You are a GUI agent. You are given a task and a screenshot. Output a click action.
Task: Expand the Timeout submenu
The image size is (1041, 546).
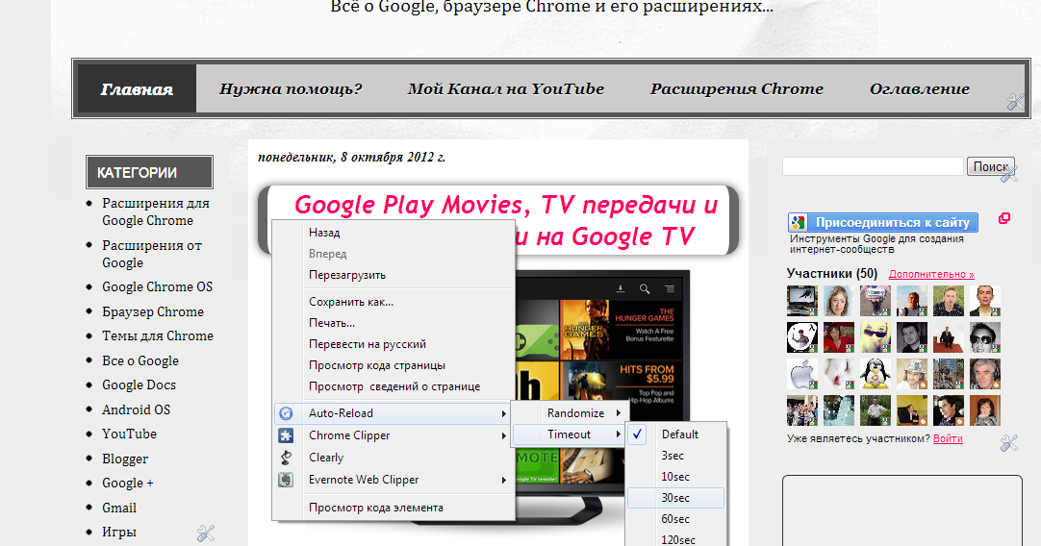click(569, 434)
